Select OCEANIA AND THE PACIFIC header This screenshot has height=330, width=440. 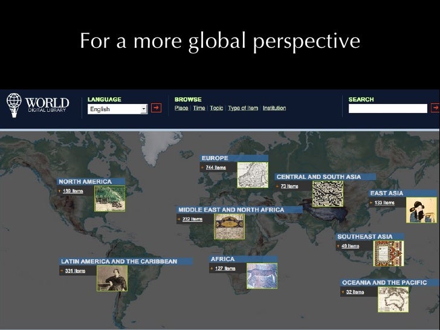click(390, 283)
